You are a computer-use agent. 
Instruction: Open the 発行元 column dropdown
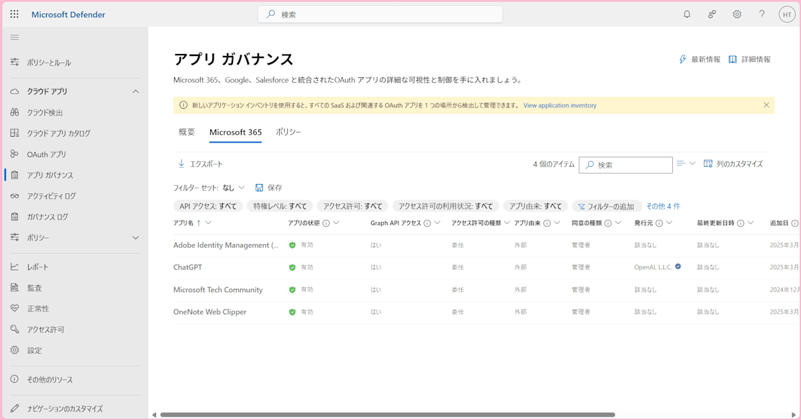tap(669, 223)
